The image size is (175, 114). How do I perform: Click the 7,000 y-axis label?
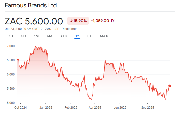coord(11,46)
